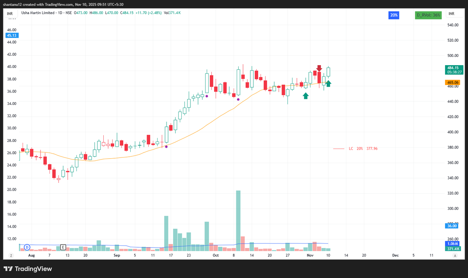The width and height of the screenshot is (468, 278).
Task: Click the open value O473.00
Action: (x=82, y=13)
